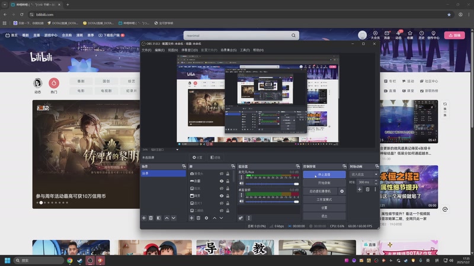The width and height of the screenshot is (474, 266).
Task: Remove transition with trash icon
Action: [x=367, y=189]
